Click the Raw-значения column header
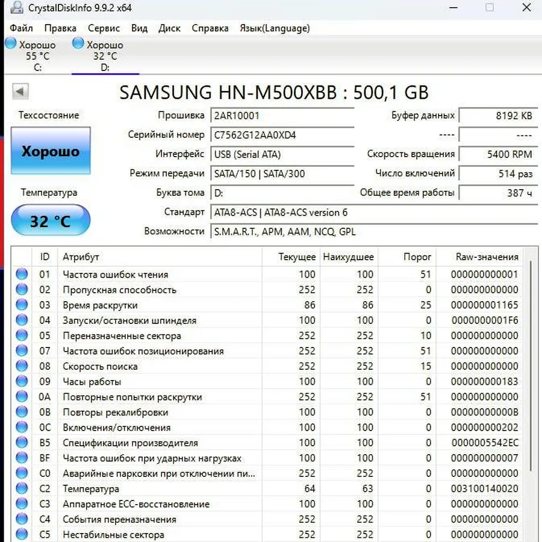The image size is (542, 542). point(479,257)
